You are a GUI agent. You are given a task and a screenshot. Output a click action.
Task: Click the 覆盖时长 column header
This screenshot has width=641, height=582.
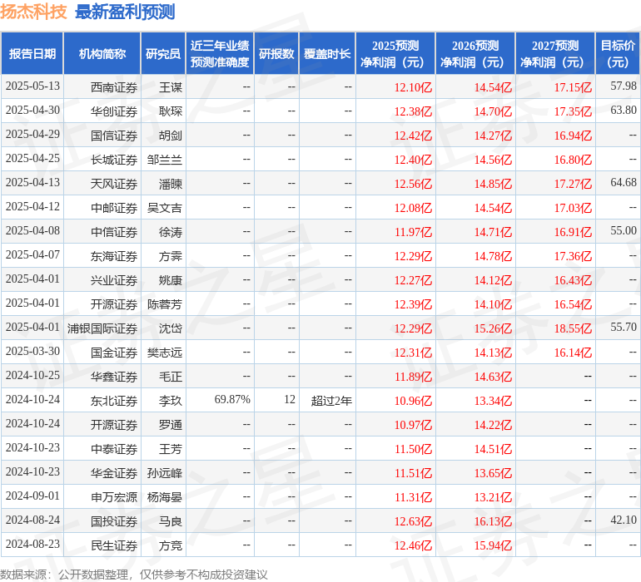(x=327, y=54)
